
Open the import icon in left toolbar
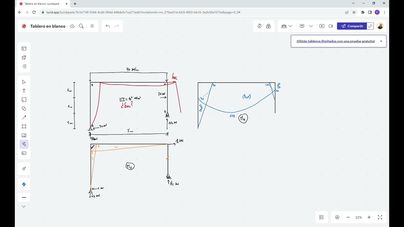24,67
